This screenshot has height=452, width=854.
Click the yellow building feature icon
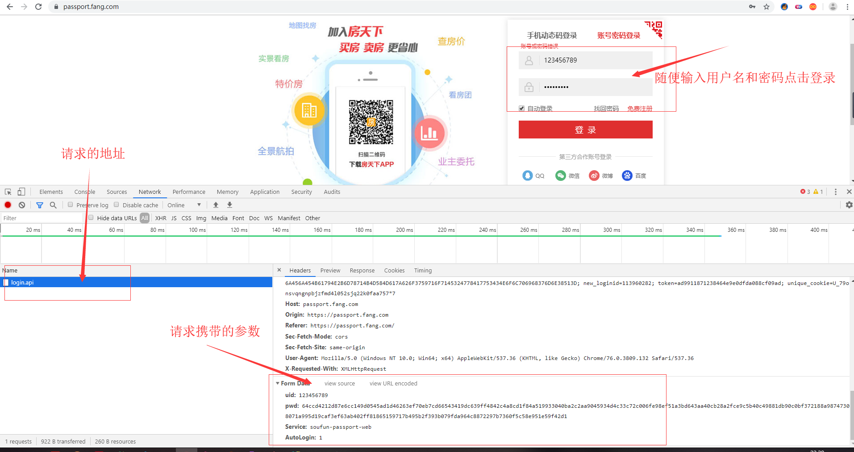[x=309, y=110]
